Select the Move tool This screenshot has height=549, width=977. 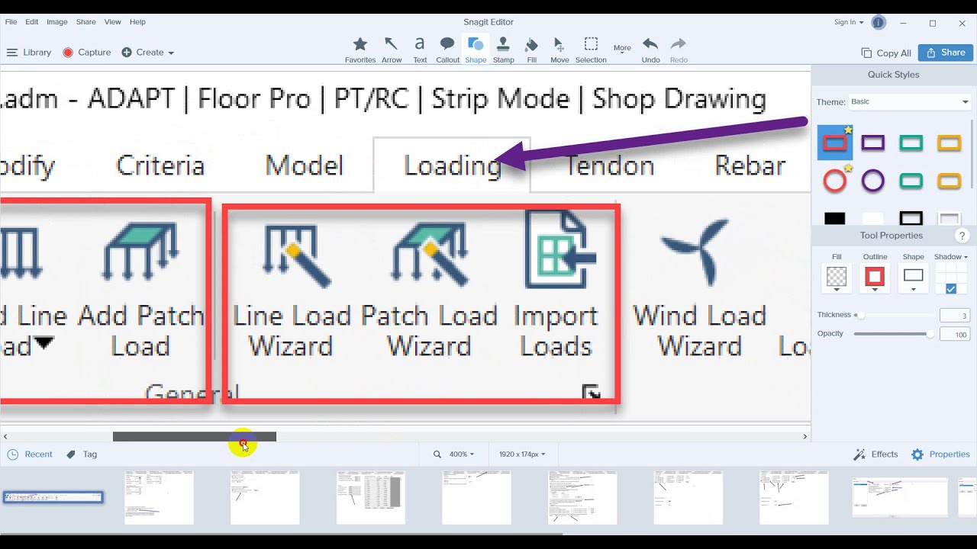559,50
